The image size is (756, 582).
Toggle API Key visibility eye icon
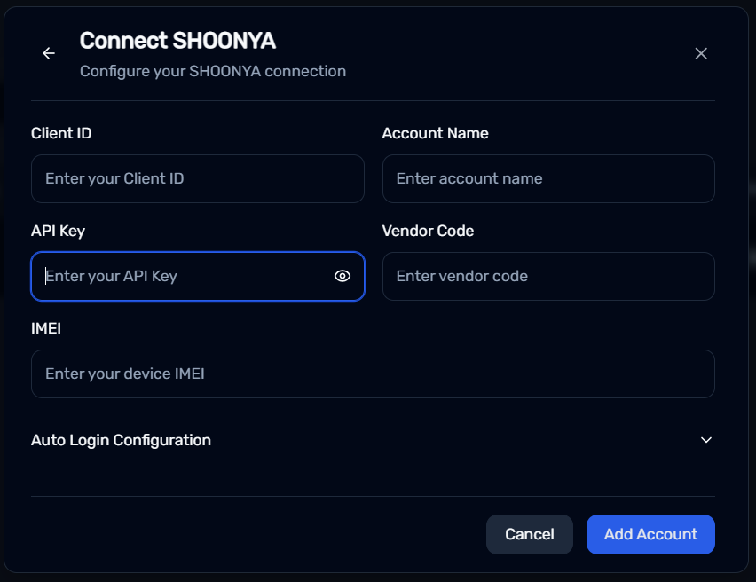[x=343, y=276]
